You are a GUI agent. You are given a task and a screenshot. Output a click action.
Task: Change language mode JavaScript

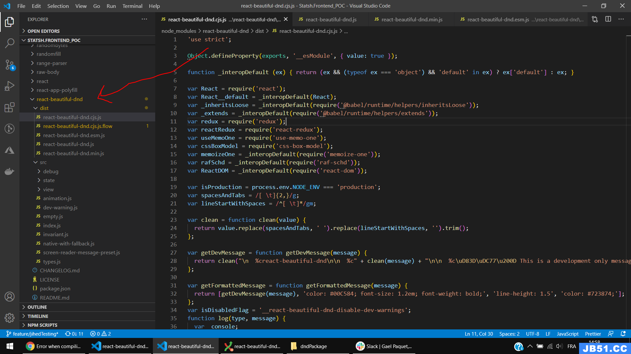(568, 334)
